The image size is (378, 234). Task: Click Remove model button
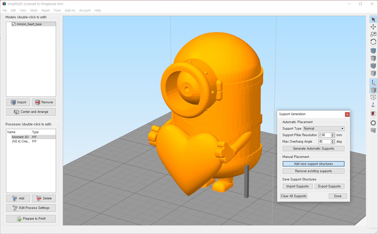coord(44,102)
